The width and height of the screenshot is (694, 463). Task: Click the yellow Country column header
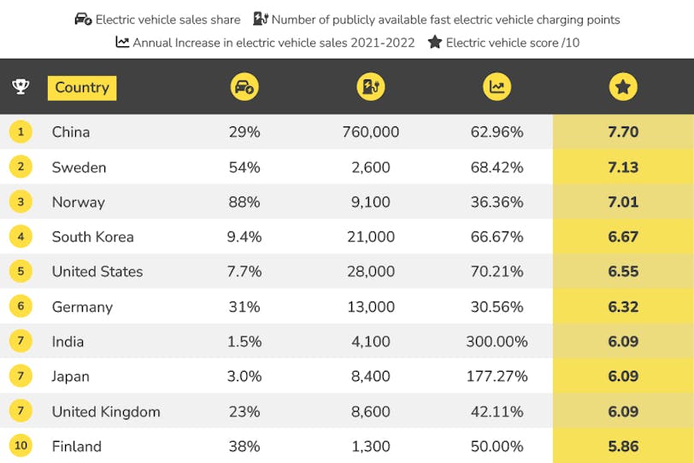[82, 87]
